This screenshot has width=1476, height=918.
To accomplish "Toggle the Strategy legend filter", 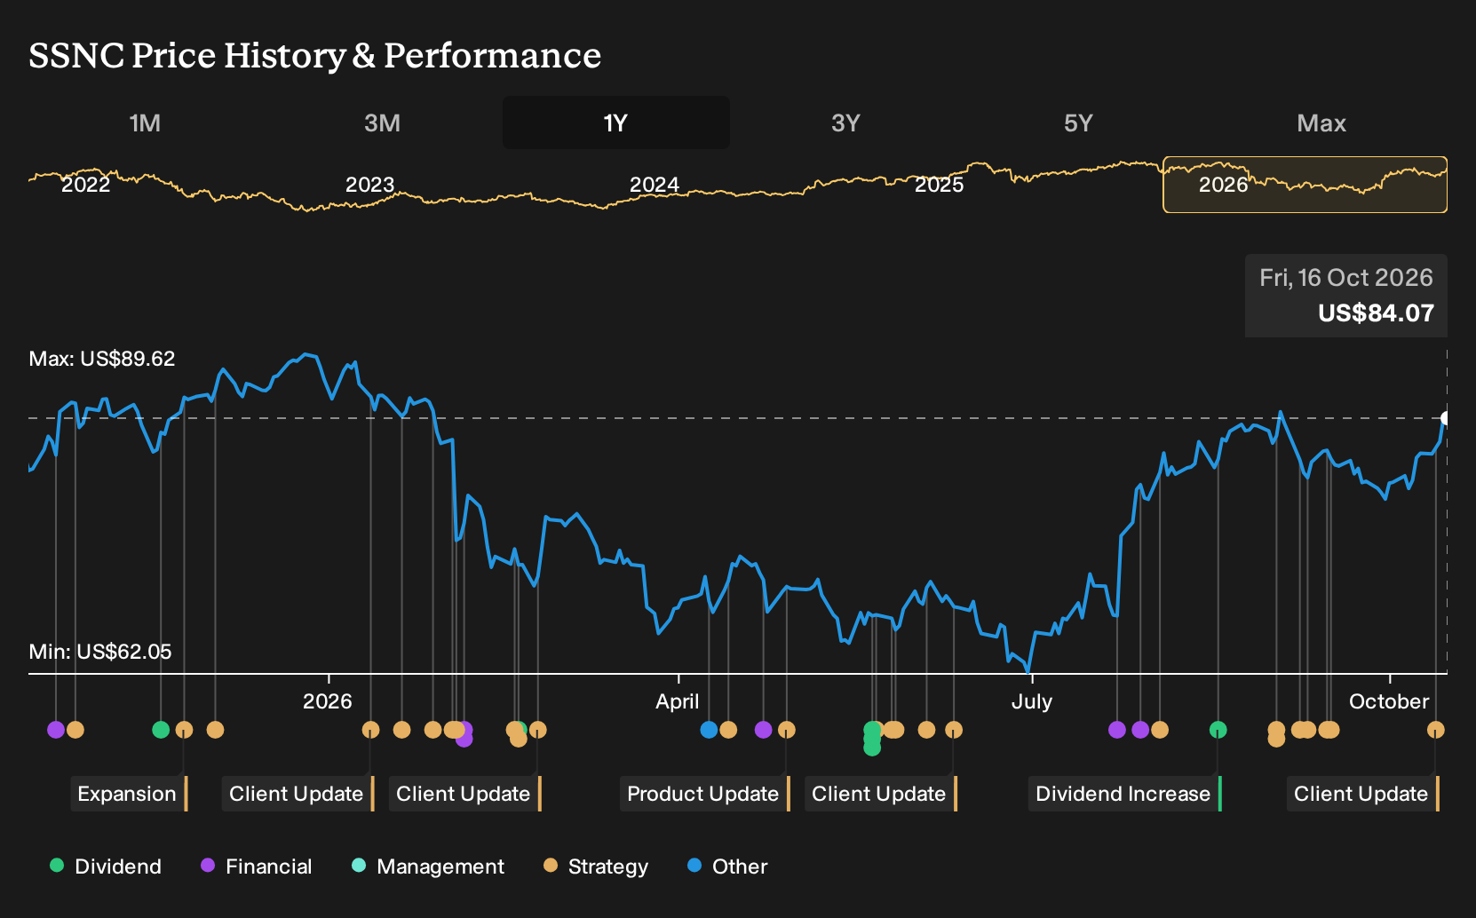I will point(596,866).
